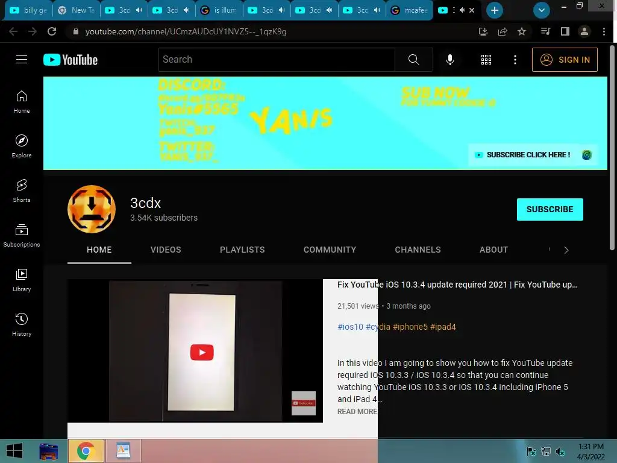The image size is (617, 463).
Task: Toggle the browser side panel icon
Action: coord(565,31)
